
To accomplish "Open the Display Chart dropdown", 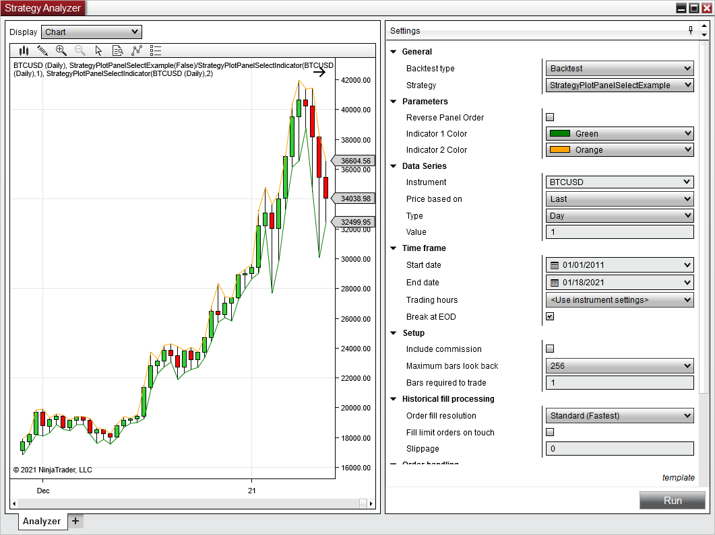I will coord(92,32).
